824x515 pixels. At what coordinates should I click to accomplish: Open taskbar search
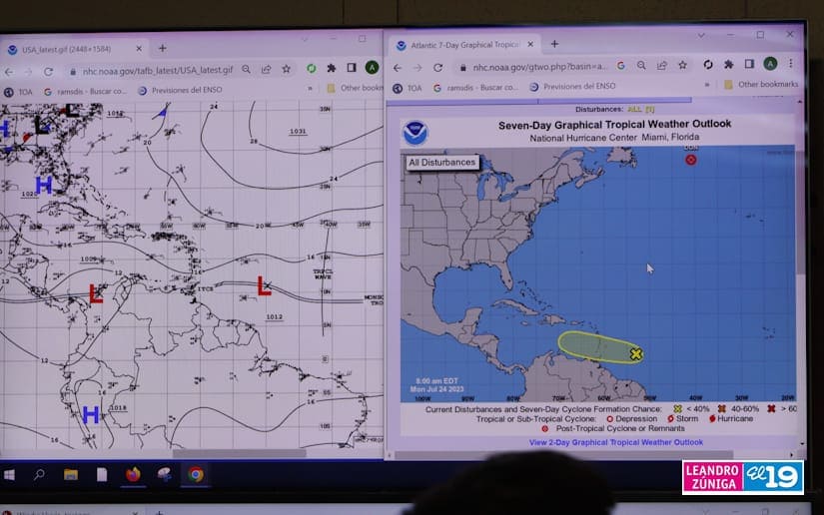[x=39, y=475]
